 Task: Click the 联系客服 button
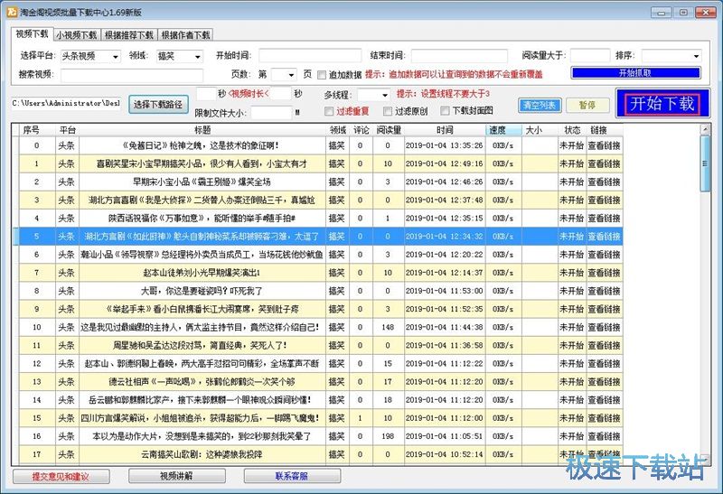[x=292, y=476]
